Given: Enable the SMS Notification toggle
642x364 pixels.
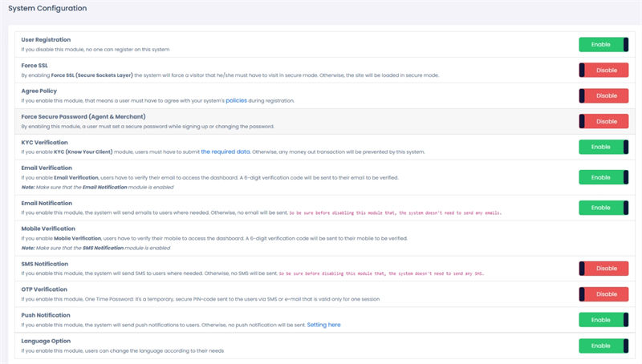Looking at the screenshot, I should (x=603, y=269).
